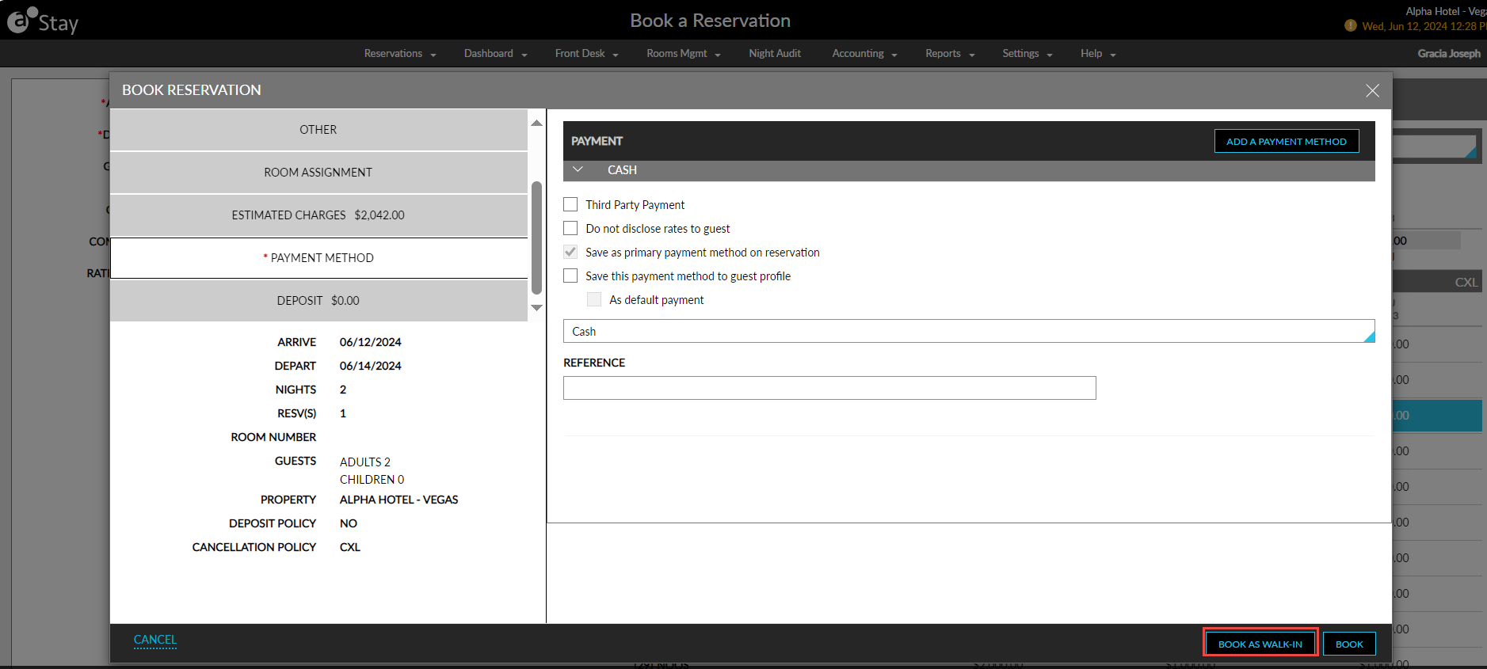This screenshot has height=669, width=1487.
Task: Click Add a Payment Method button
Action: [x=1287, y=141]
